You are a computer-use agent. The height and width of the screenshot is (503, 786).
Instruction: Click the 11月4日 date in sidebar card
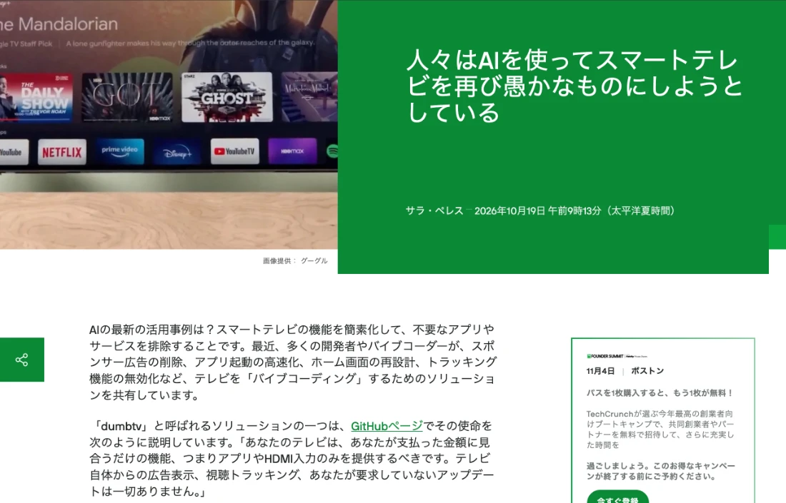coord(600,371)
